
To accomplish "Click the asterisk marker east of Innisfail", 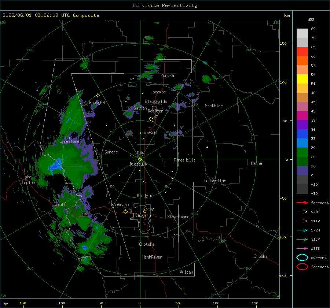I will [x=174, y=126].
